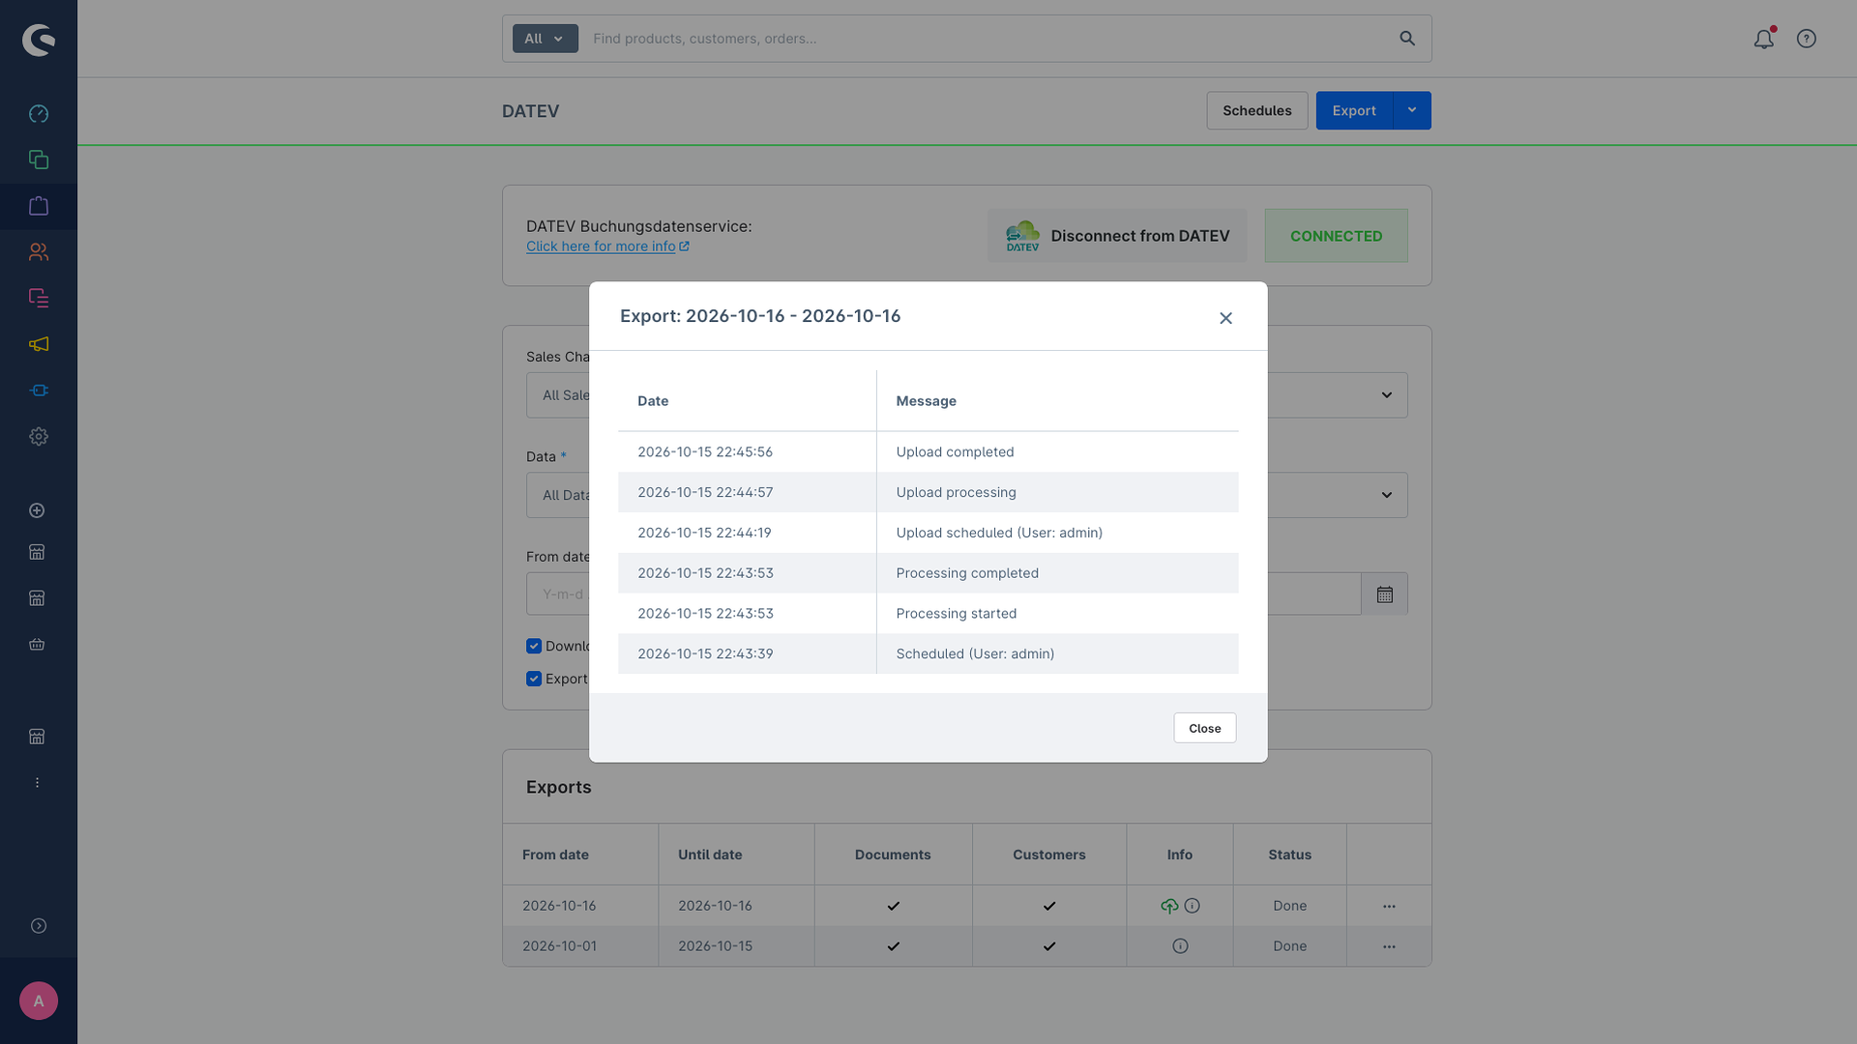Click the 'Upload completed' message
1857x1044 pixels.
tap(955, 451)
